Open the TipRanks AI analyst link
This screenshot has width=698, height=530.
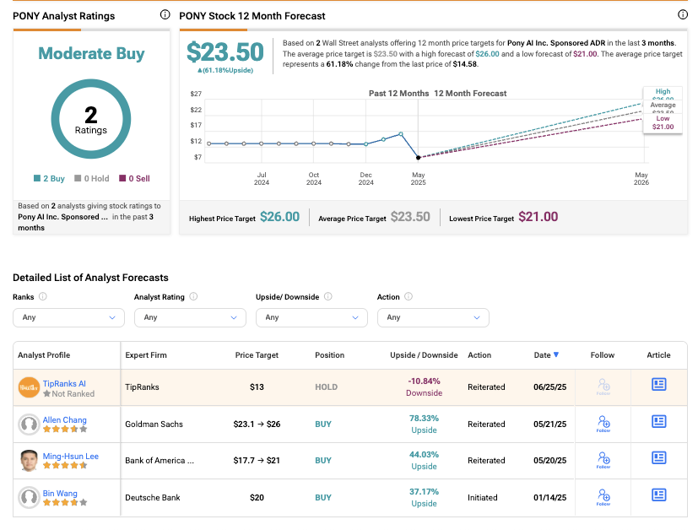coord(64,384)
